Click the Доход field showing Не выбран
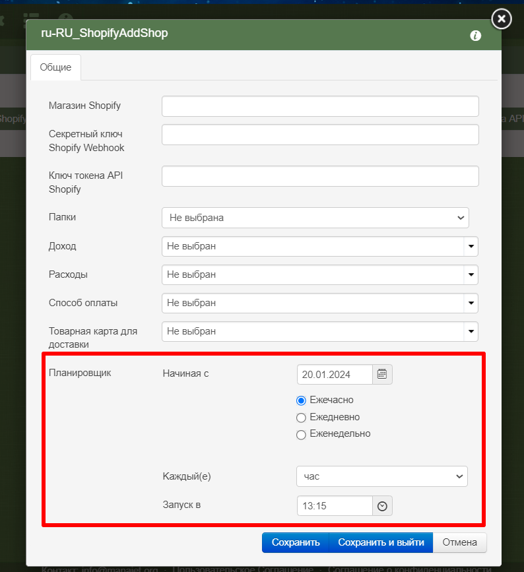 click(313, 246)
